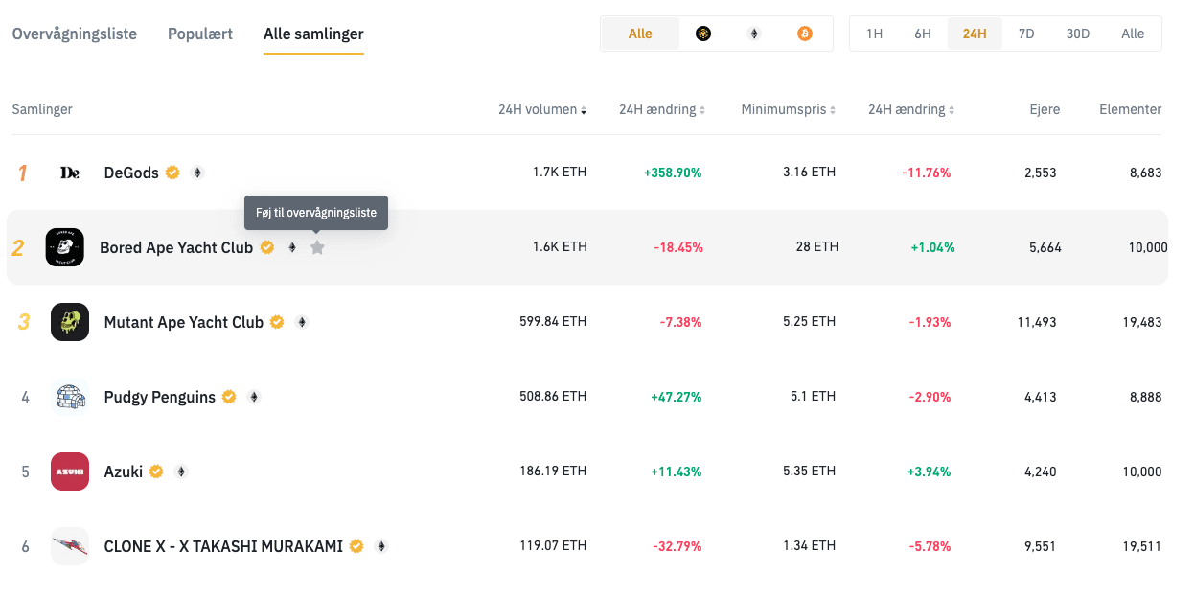The width and height of the screenshot is (1194, 598).
Task: Select the Alle chain filter
Action: 640,34
